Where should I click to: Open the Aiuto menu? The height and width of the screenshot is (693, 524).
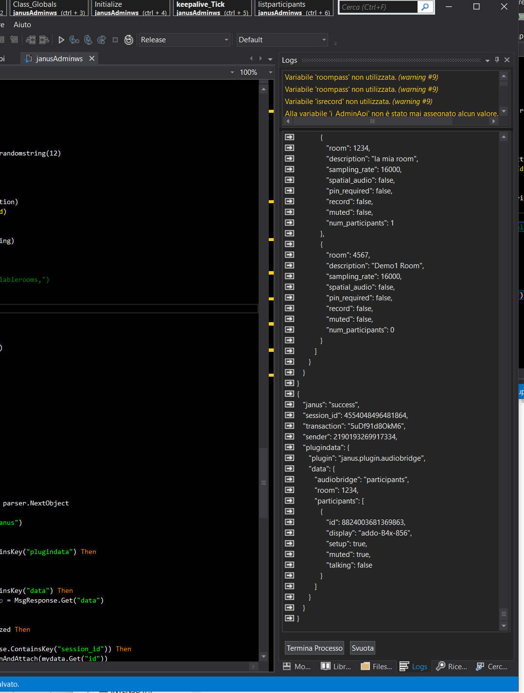pyautogui.click(x=22, y=25)
